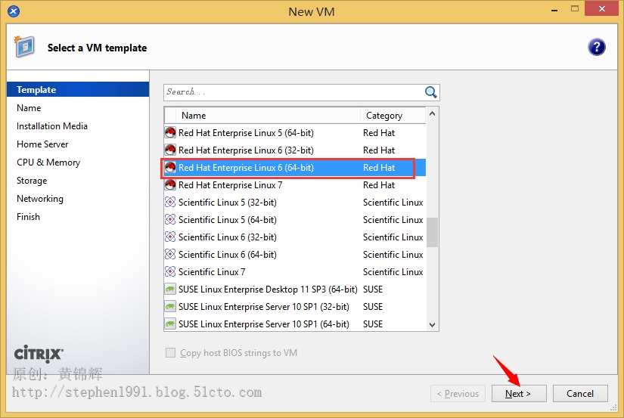Click Scientific Linux category of Scientific Linux 7
Viewport: 624px width, 418px height.
393,271
